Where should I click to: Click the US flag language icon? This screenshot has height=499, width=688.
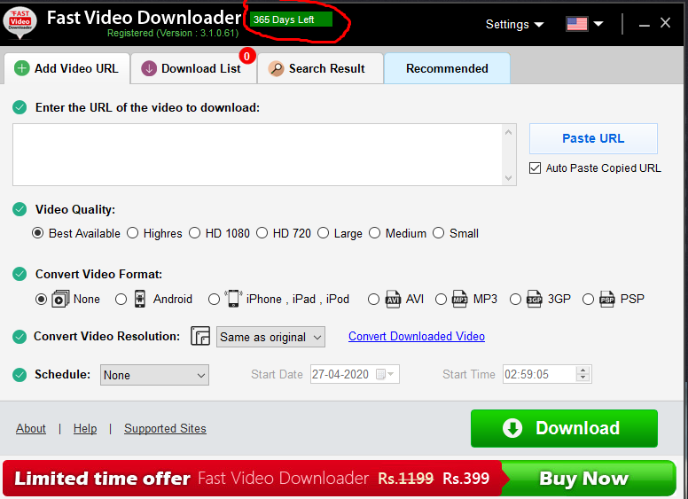[576, 24]
